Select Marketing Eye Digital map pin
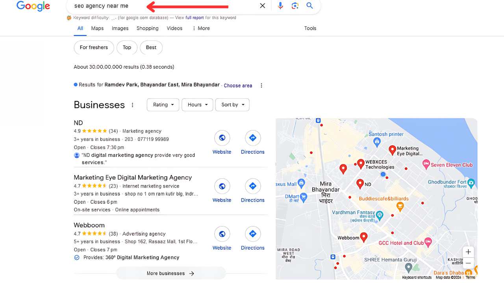The image size is (504, 283). [x=392, y=150]
